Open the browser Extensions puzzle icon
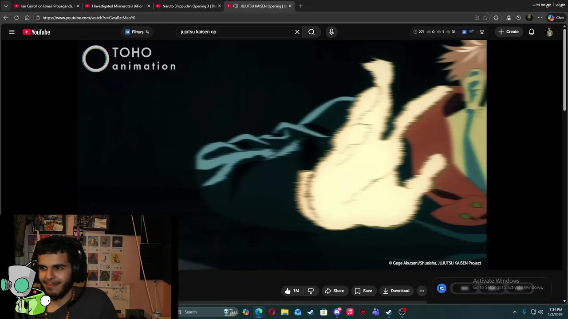The image size is (568, 319). click(x=496, y=18)
